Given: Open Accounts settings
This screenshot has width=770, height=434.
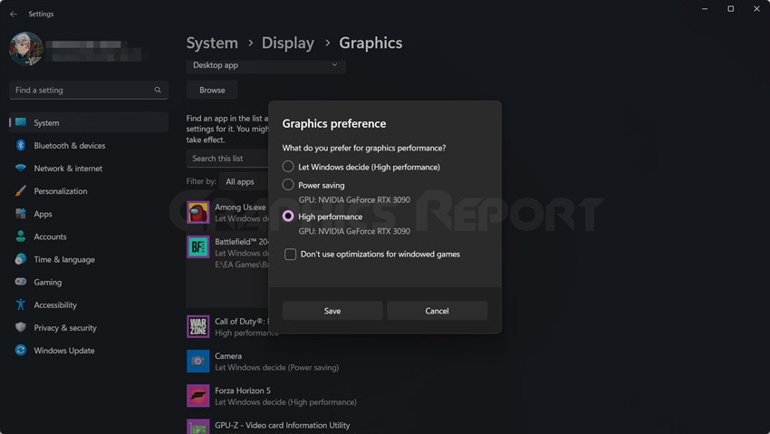Looking at the screenshot, I should 89,236.
